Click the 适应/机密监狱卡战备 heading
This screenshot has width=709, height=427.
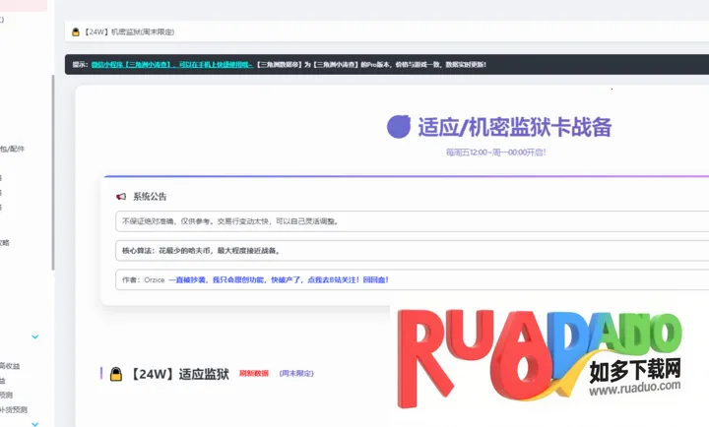[514, 127]
